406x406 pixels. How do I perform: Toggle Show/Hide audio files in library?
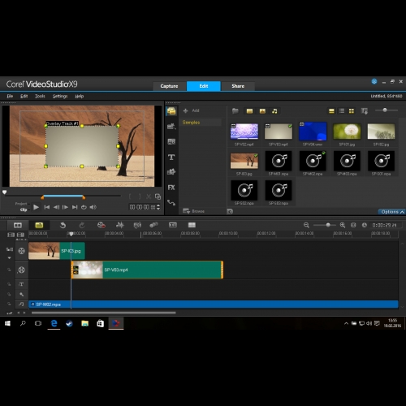(274, 111)
